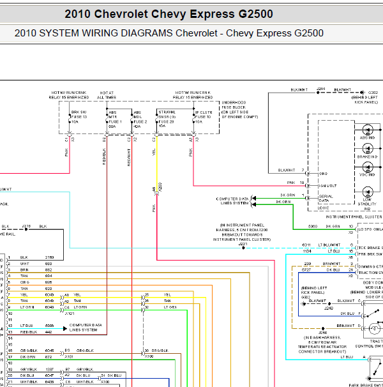Click page heading 2010 Chevrolet Chevy Express G2500

[169, 14]
